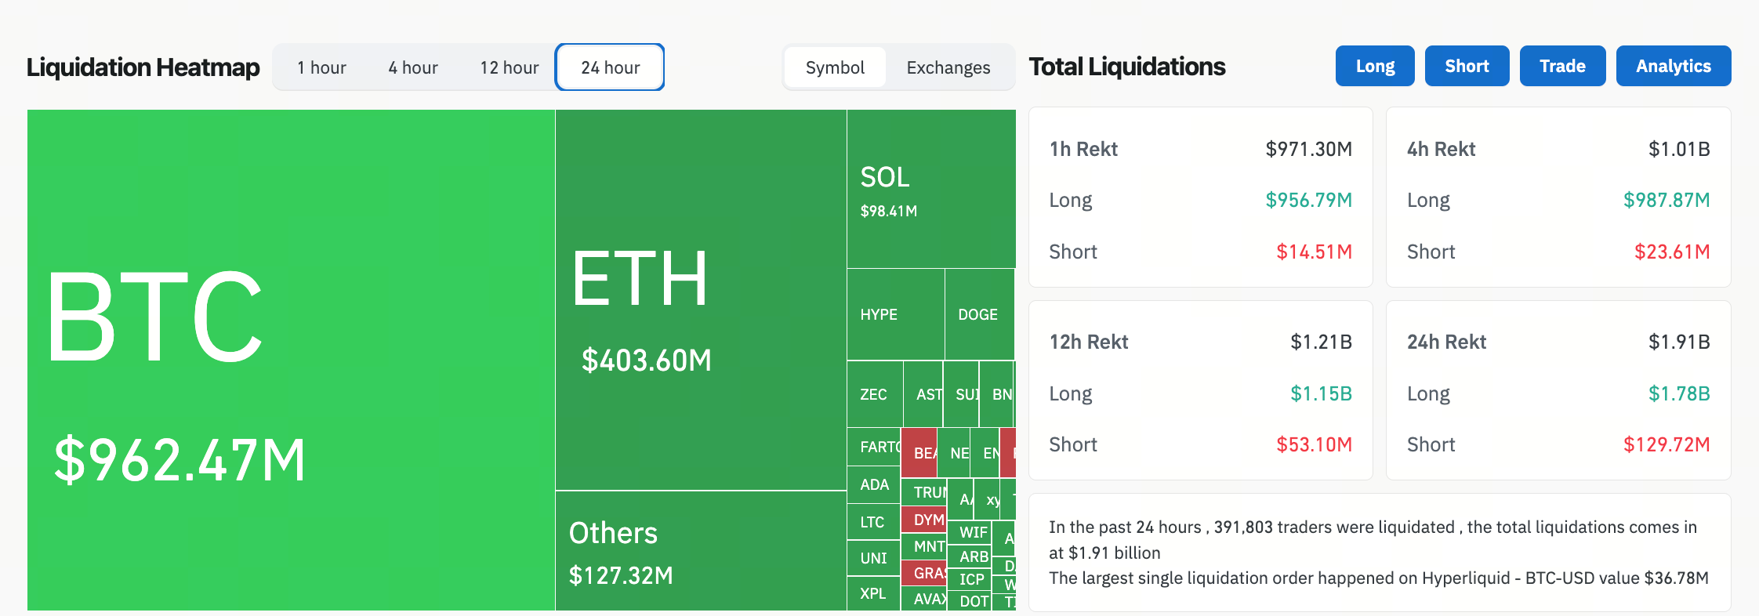
Task: Toggle heatmap view to Exchanges
Action: point(948,67)
